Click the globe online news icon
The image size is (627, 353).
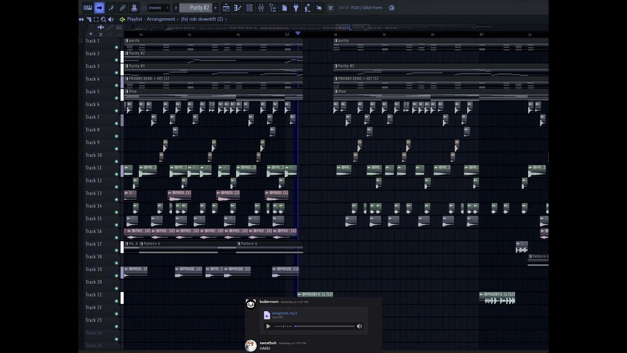[x=391, y=7]
